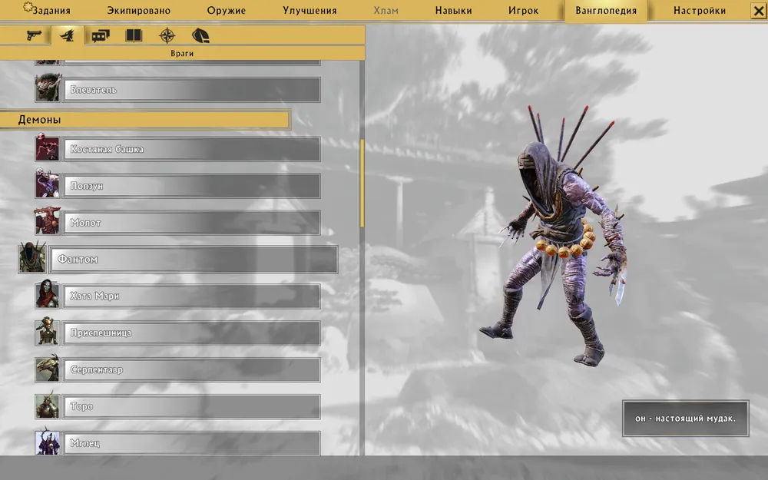The height and width of the screenshot is (480, 768).
Task: Choose the Приспешница entry in the list
Action: pos(190,333)
